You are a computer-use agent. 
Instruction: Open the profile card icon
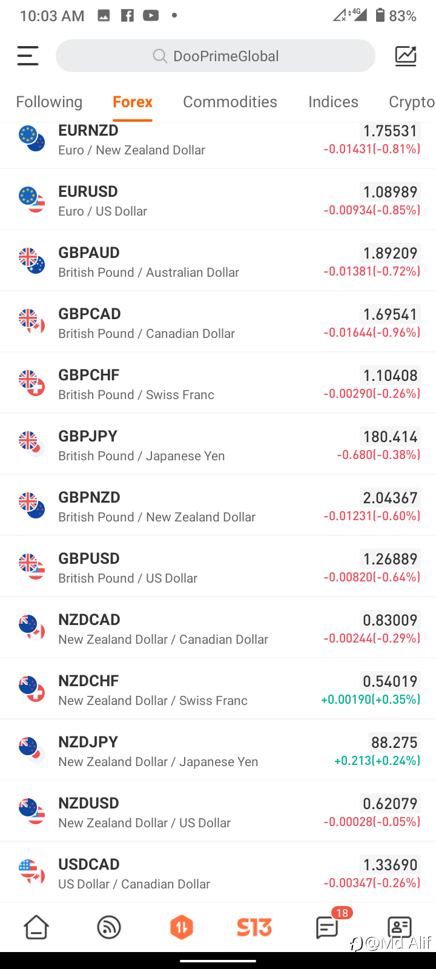400,927
